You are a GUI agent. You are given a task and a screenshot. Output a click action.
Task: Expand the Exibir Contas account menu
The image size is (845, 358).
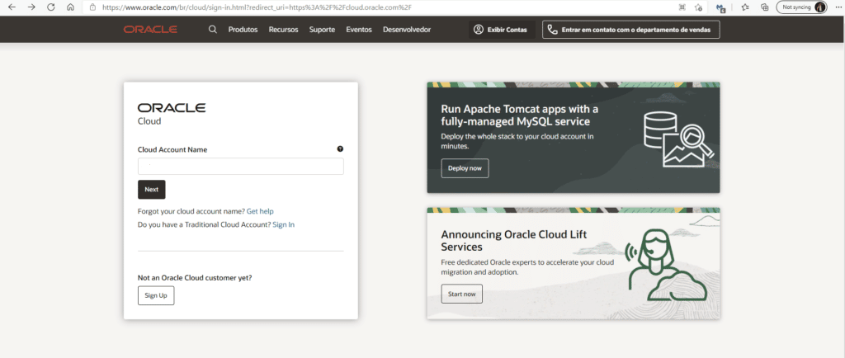(501, 30)
